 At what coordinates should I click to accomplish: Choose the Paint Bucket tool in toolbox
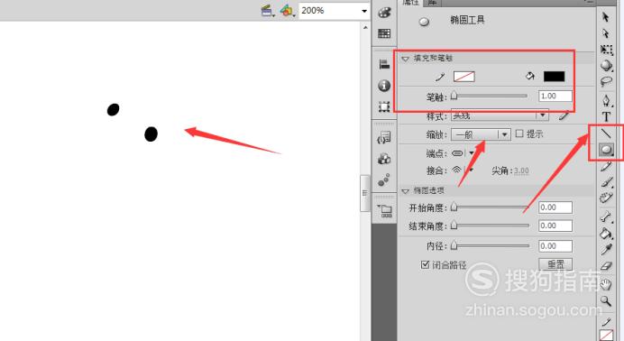coord(606,233)
